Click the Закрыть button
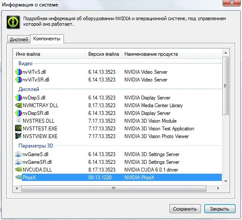Viewport: 242px width, 220px height. click(220, 209)
